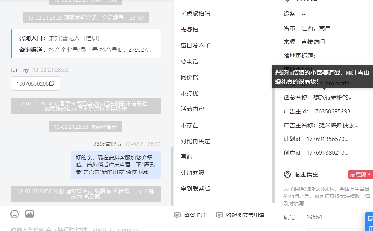Click the 访客手机号已自动标记 notice

pyautogui.click(x=86, y=106)
